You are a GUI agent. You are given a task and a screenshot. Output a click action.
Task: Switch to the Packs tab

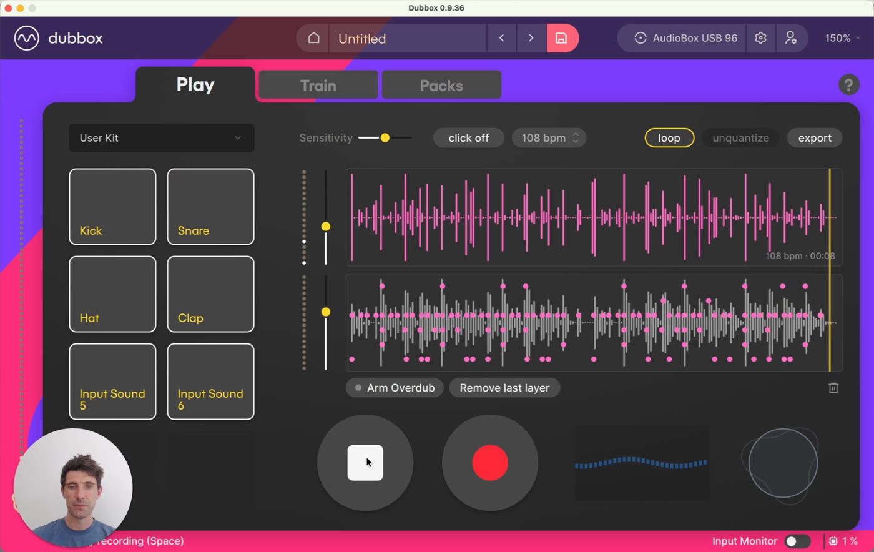441,85
